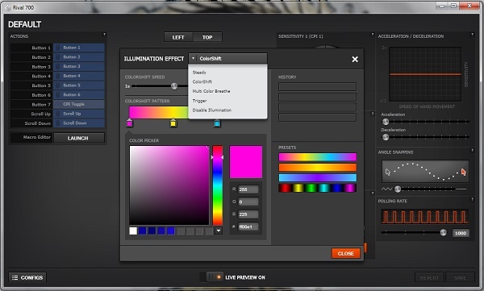Screen dimensions: 484x291
Task: Select the yellow colorshift pattern marker
Action: coord(173,123)
